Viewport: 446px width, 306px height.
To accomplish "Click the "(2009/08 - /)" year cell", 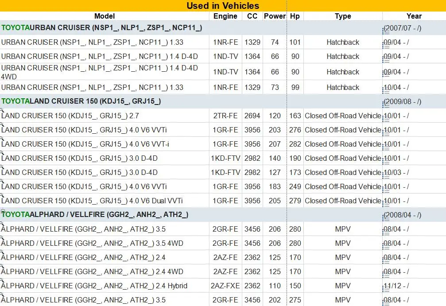I will [402, 102].
